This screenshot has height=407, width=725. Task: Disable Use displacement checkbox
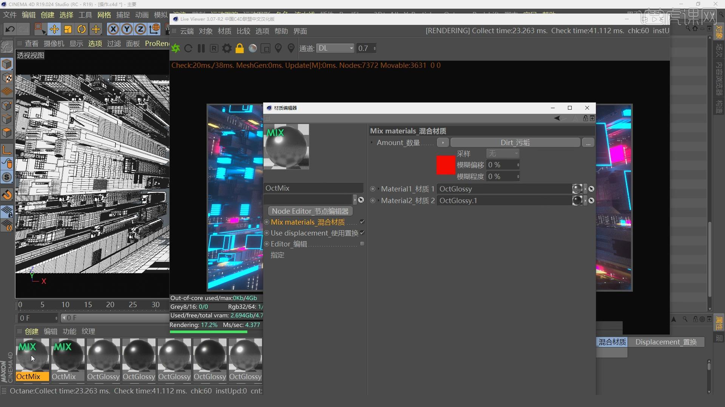(362, 233)
